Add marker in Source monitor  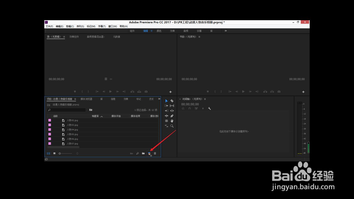(75, 91)
